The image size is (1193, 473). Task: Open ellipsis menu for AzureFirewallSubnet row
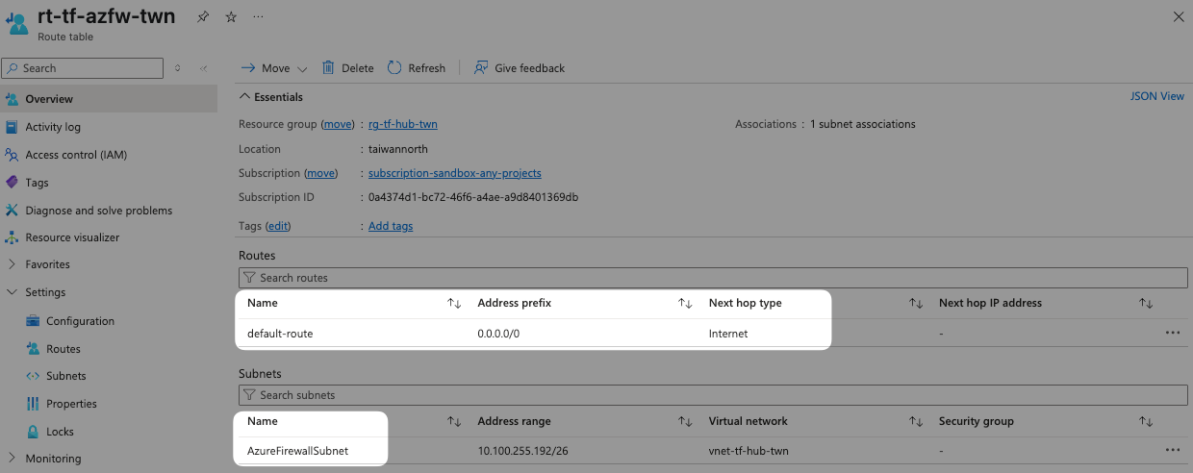(x=1172, y=449)
